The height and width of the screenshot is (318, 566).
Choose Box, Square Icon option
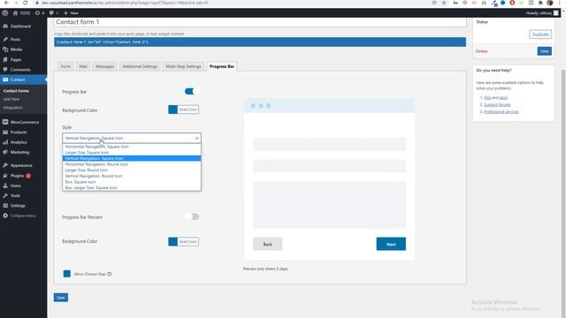(132, 182)
